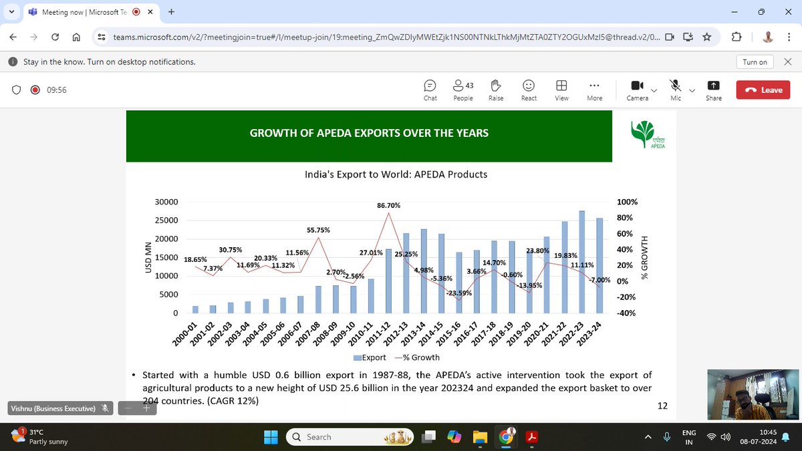Click the shield icon beside the recording indicator
This screenshot has height=451, width=802.
pyautogui.click(x=17, y=90)
